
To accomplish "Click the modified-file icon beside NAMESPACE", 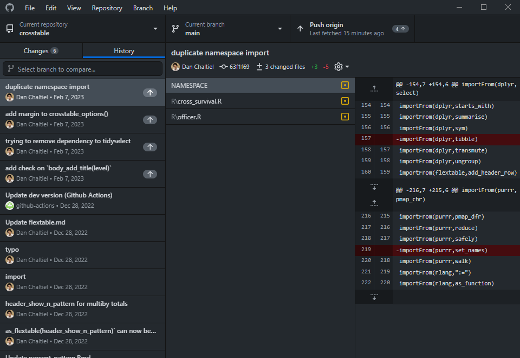I will [345, 86].
